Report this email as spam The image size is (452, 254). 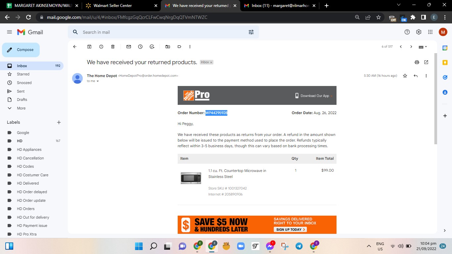click(101, 47)
